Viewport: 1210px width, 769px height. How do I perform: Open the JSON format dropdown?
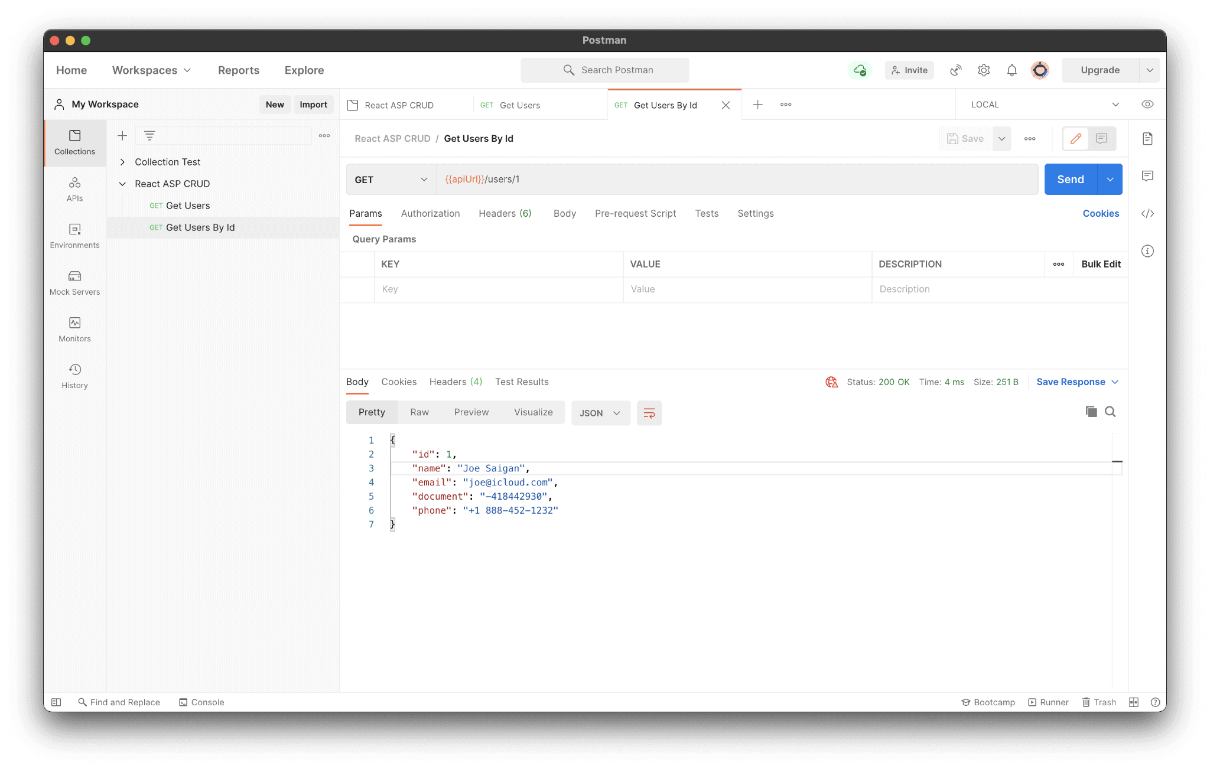click(x=600, y=413)
